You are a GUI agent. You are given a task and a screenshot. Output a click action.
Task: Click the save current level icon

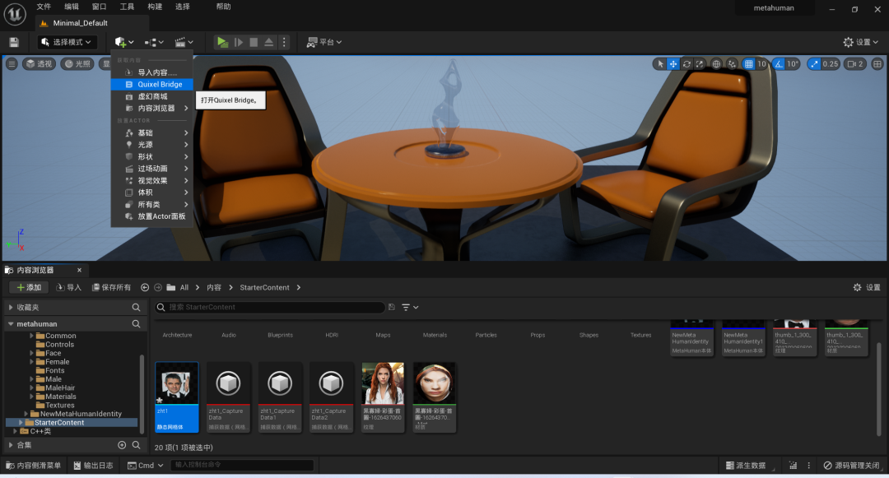point(14,42)
